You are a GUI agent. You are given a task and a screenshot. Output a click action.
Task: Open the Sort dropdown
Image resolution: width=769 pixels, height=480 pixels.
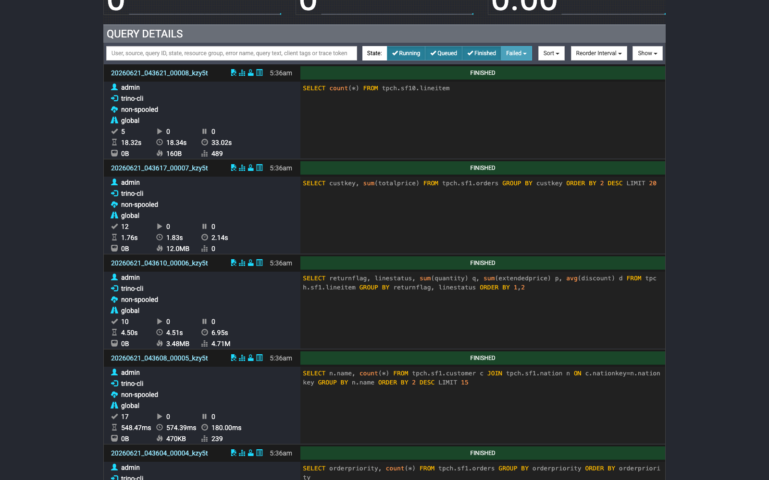(x=551, y=53)
